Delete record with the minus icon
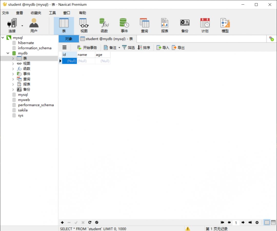The height and width of the screenshot is (231, 277). [x=69, y=223]
